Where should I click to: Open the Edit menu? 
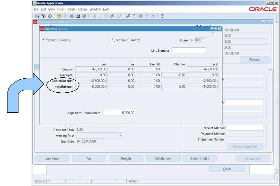pyautogui.click(x=43, y=9)
